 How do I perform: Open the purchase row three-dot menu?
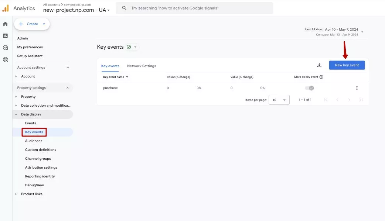[x=357, y=88]
